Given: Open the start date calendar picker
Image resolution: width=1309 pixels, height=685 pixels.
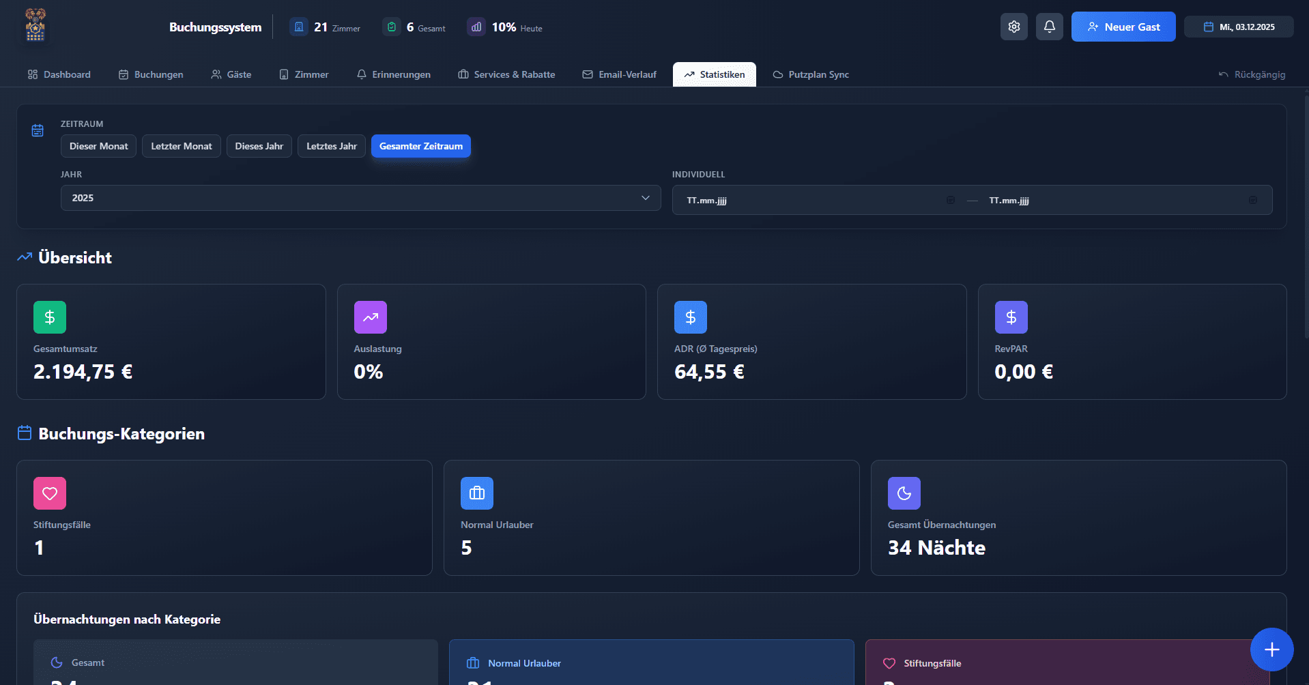Looking at the screenshot, I should [950, 200].
